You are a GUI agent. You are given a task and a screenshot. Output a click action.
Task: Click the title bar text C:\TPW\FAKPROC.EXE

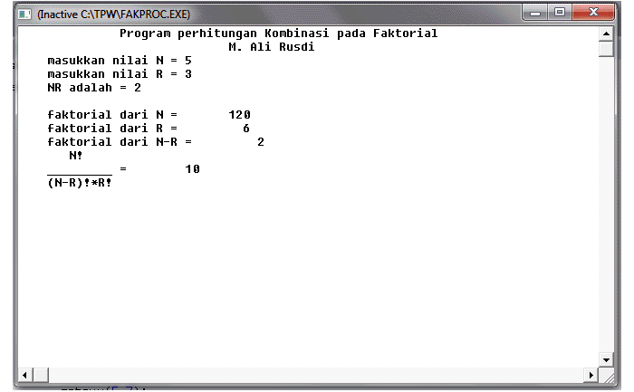136,14
